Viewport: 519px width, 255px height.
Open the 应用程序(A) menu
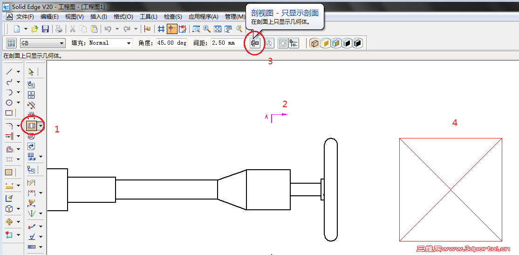[204, 17]
